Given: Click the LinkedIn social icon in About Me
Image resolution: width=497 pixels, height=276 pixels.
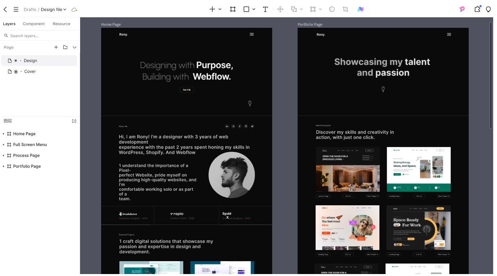Looking at the screenshot, I should pyautogui.click(x=227, y=126).
